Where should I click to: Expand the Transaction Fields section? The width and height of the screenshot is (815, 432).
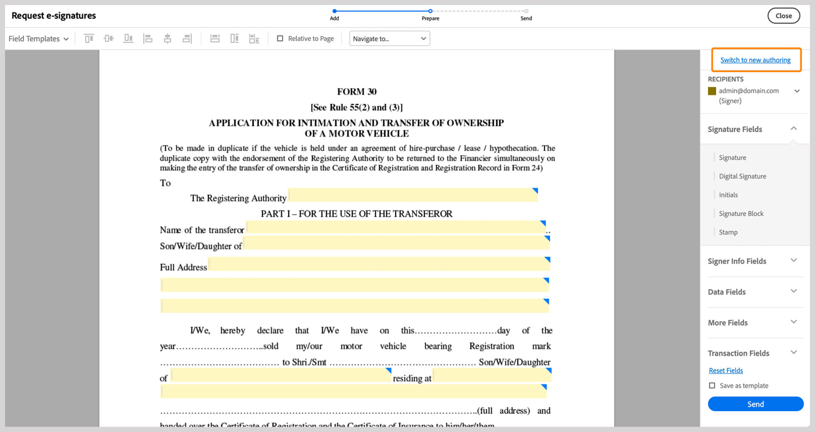tap(794, 353)
